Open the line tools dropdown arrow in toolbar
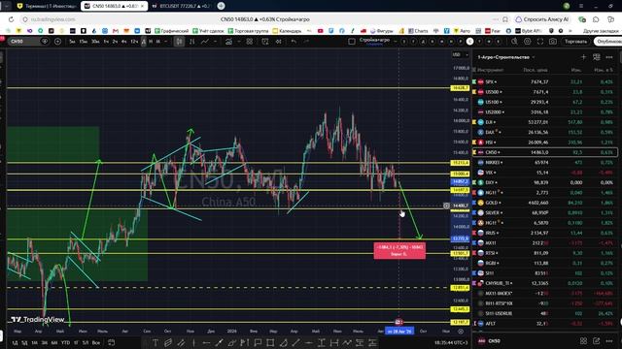 pyautogui.click(x=215, y=42)
